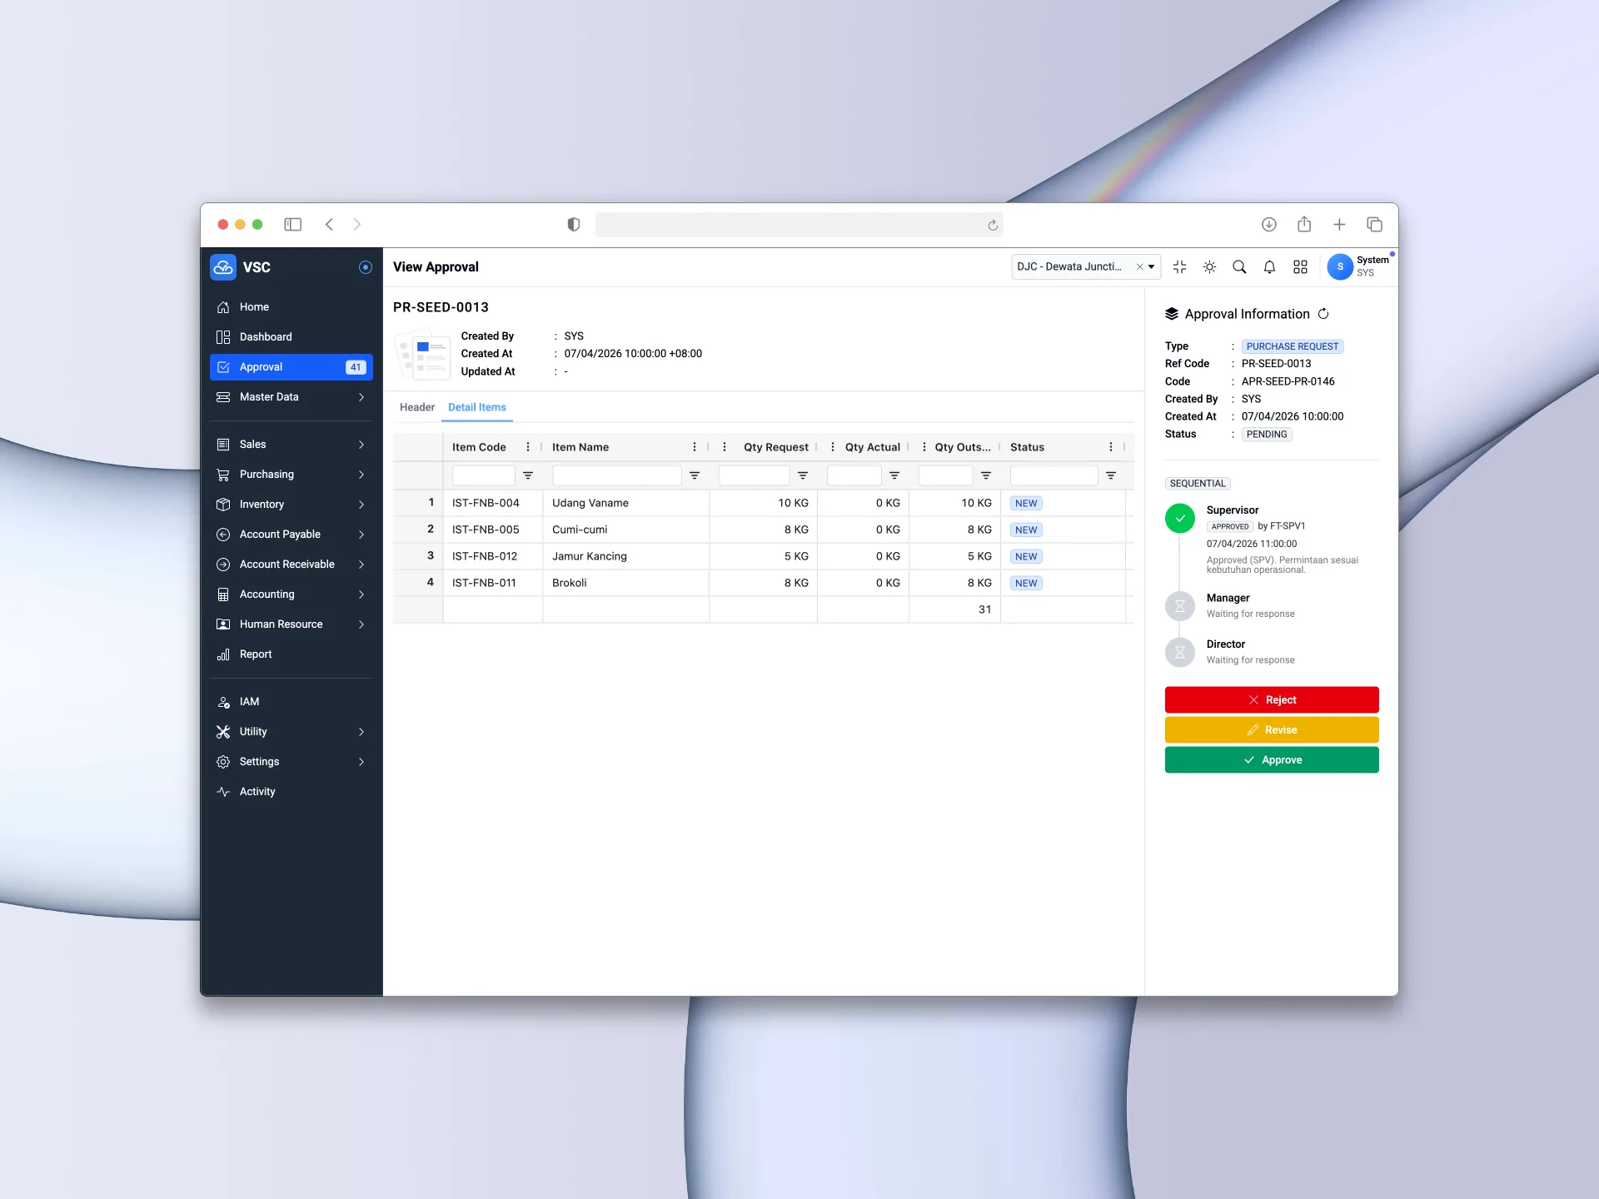
Task: Open the apps grid icon
Action: pyautogui.click(x=1300, y=267)
